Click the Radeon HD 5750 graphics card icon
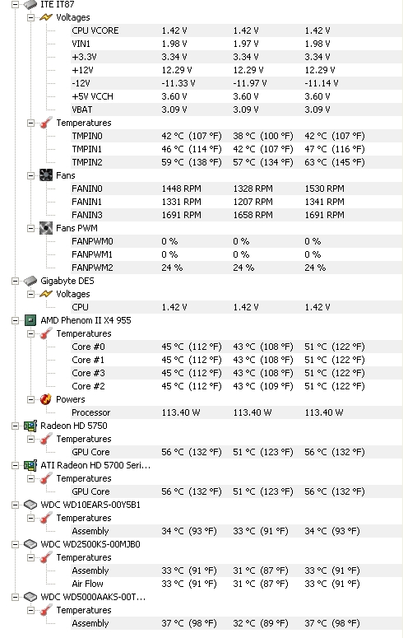This screenshot has height=638, width=403. tap(30, 426)
